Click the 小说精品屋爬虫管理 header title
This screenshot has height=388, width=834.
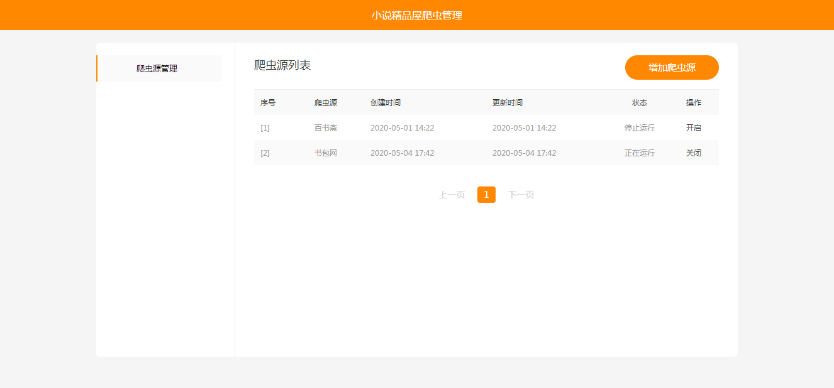(x=417, y=15)
